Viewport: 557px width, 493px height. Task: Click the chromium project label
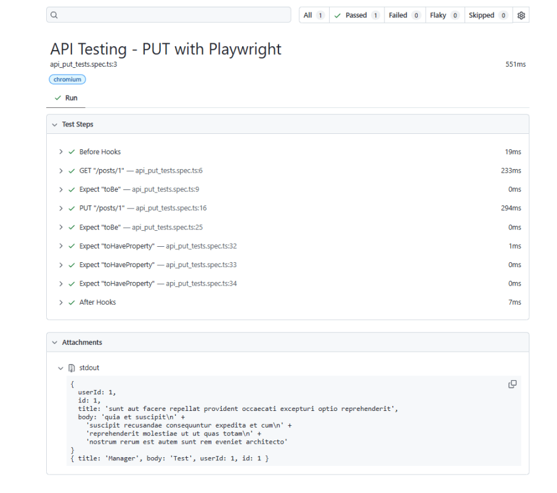tap(67, 80)
